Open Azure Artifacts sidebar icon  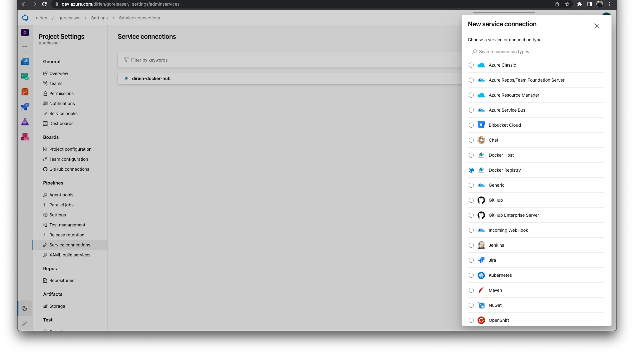(x=25, y=137)
